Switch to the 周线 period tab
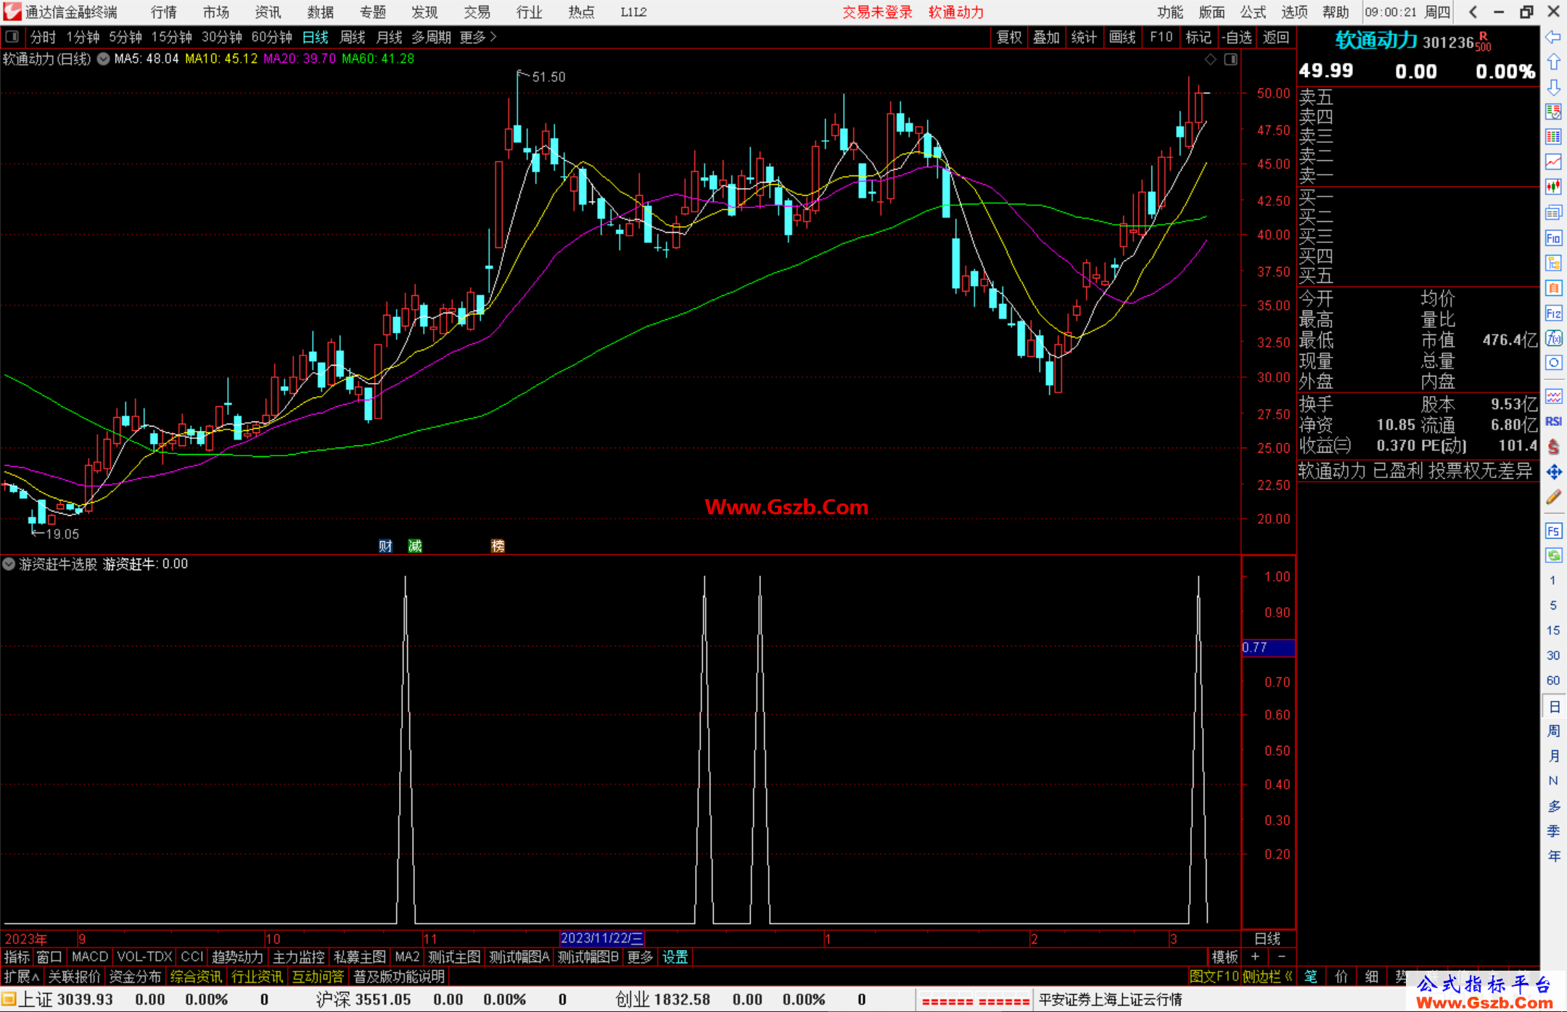The width and height of the screenshot is (1567, 1012). coord(353,37)
